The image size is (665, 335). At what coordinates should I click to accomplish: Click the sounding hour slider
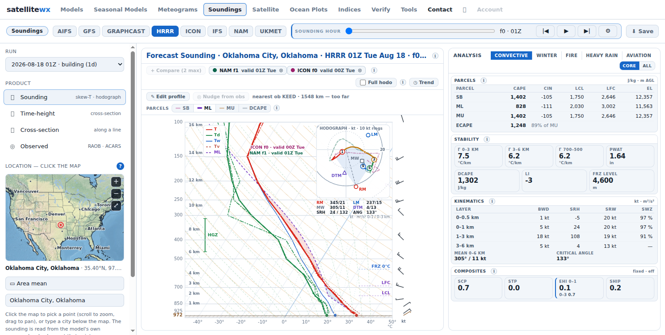(x=420, y=31)
